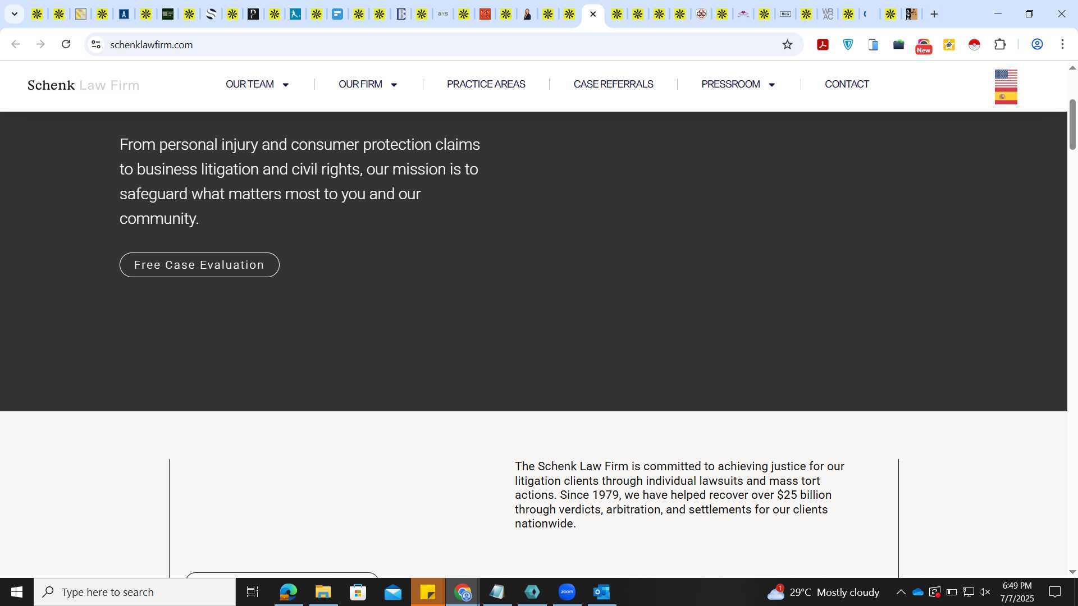
Task: Open the blue shield VPN extension
Action: click(x=848, y=44)
